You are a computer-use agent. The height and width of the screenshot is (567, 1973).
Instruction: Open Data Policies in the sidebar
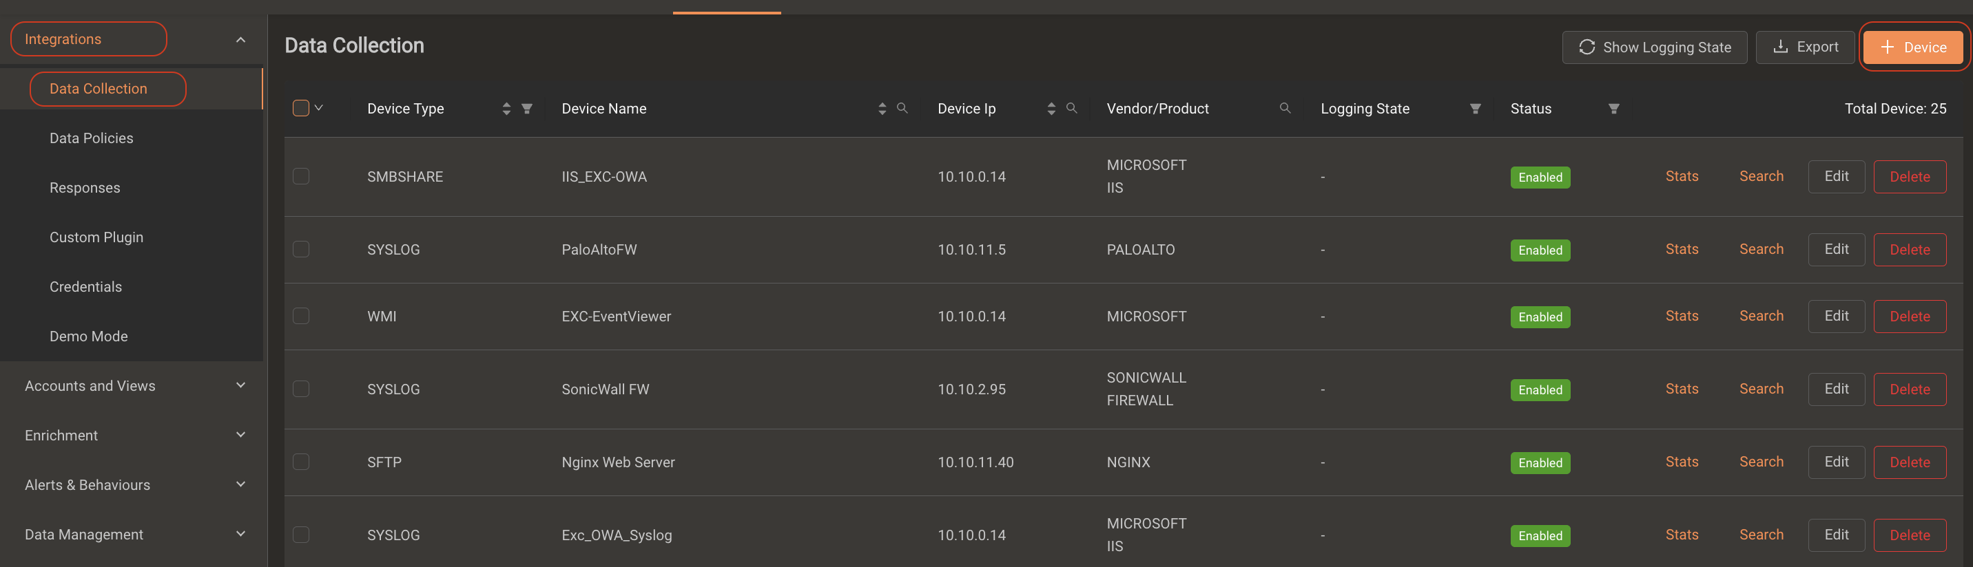point(91,138)
